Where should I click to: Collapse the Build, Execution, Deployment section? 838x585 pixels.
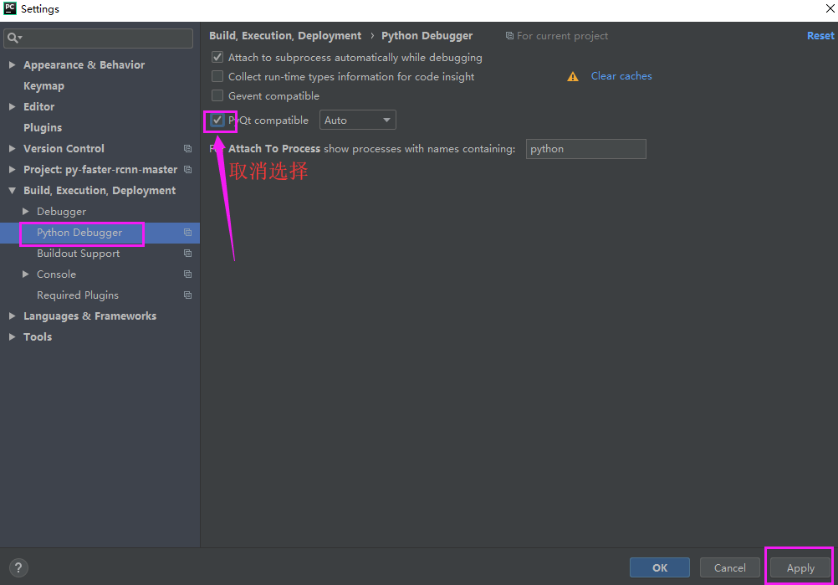point(11,190)
